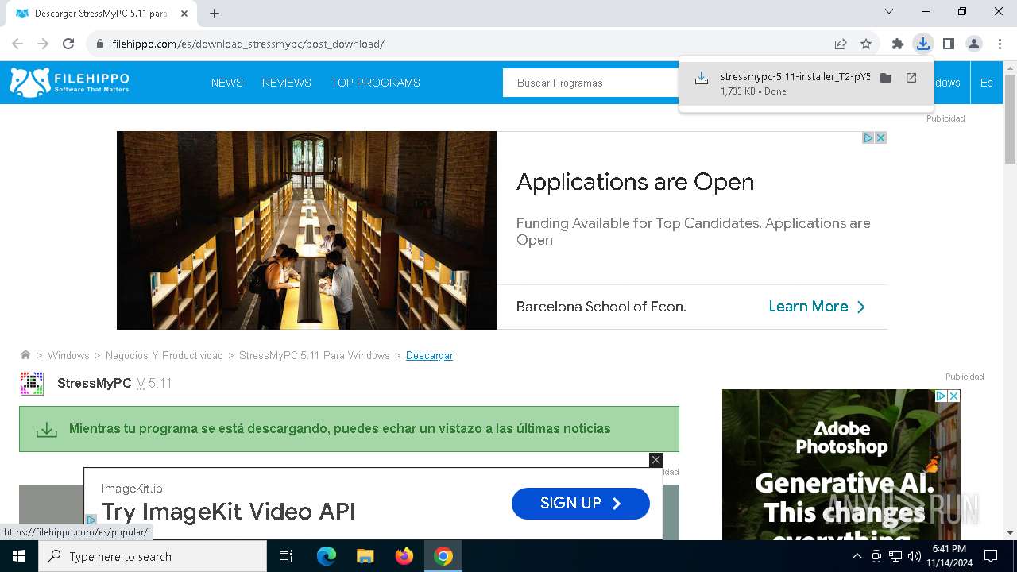
Task: Click the page vertical scrollbar
Action: click(x=1010, y=119)
